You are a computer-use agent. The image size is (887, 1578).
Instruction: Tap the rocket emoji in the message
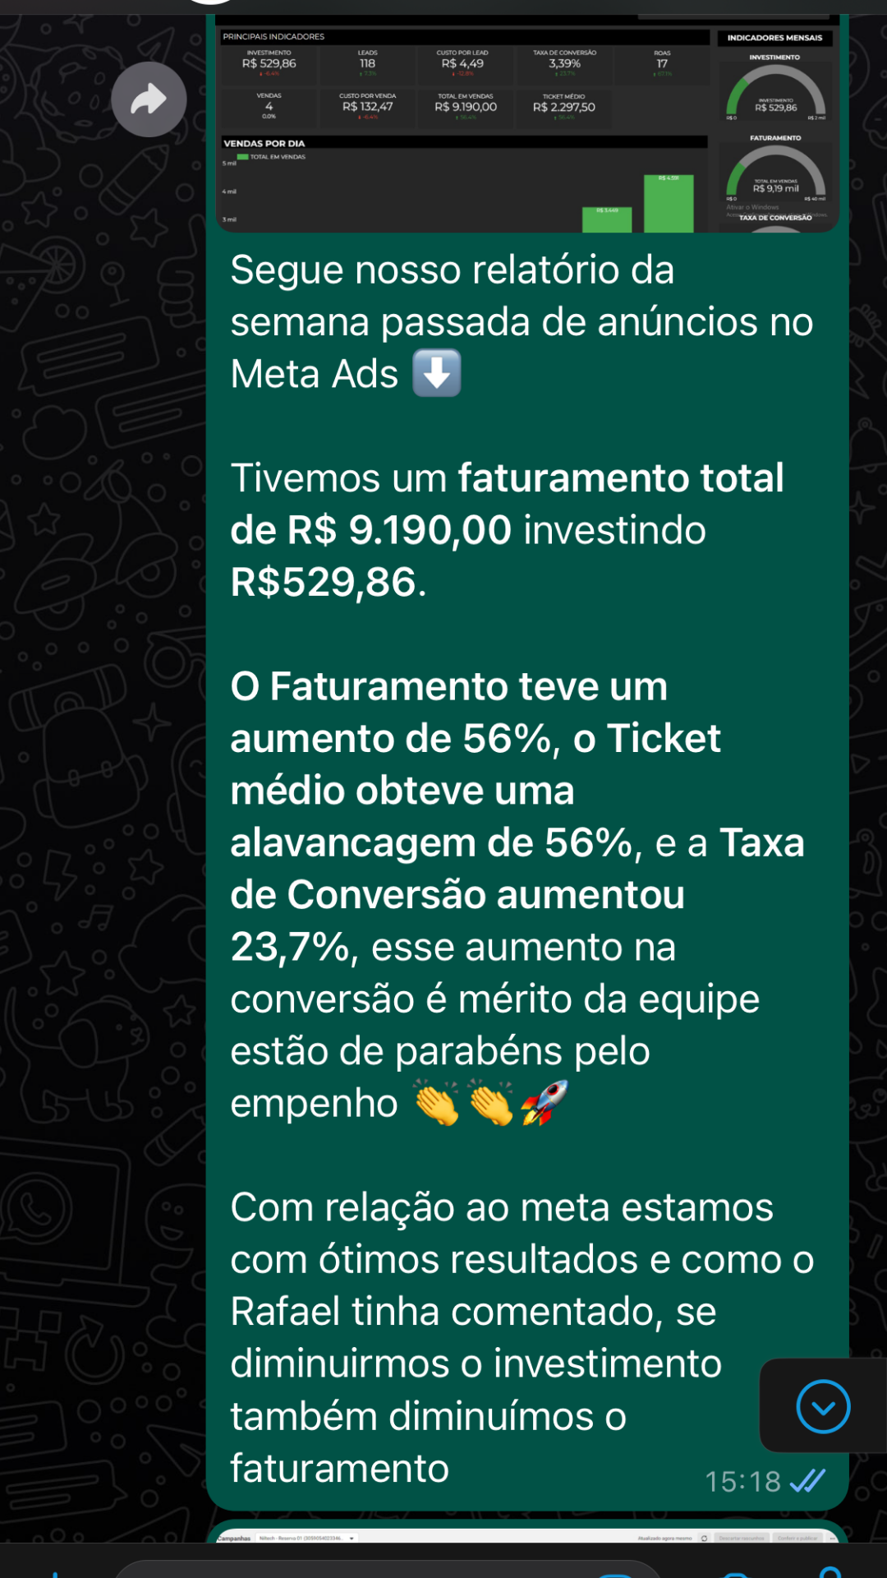click(544, 1103)
